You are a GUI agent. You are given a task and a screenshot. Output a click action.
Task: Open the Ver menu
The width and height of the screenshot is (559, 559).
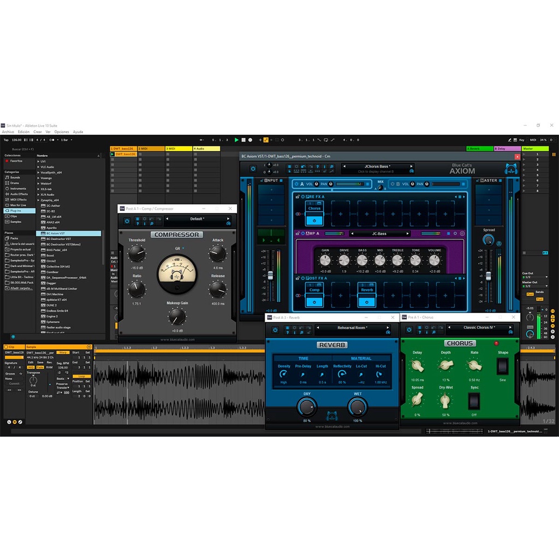(x=48, y=132)
